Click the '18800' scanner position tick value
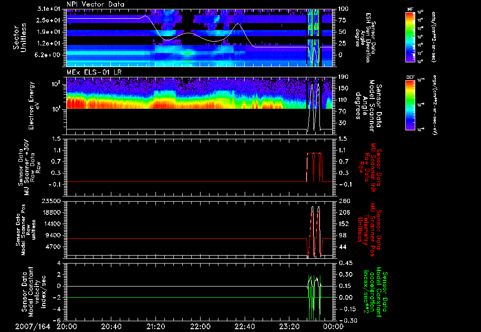 click(52, 212)
